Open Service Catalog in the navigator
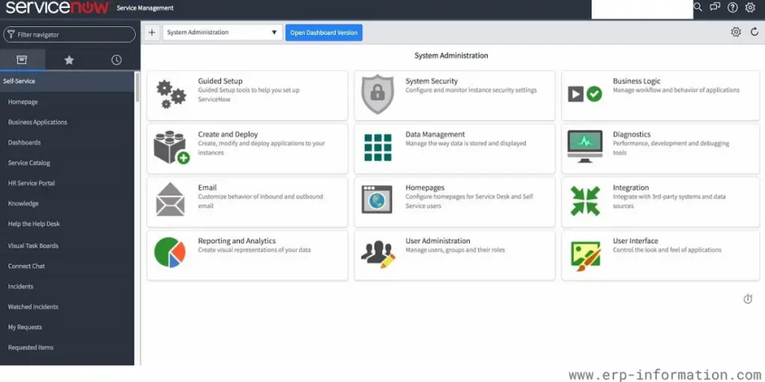Viewport: 765px width, 382px height. [x=29, y=163]
